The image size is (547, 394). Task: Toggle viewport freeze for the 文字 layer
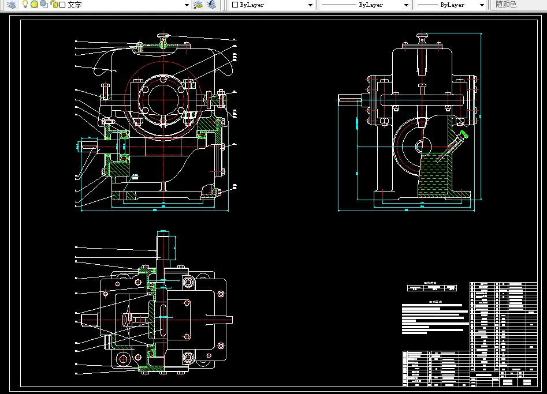(x=44, y=5)
